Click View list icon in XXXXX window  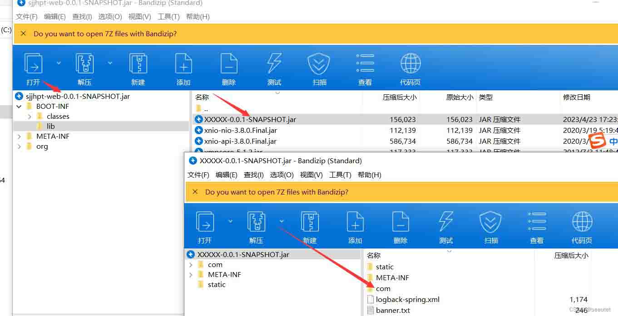(537, 222)
